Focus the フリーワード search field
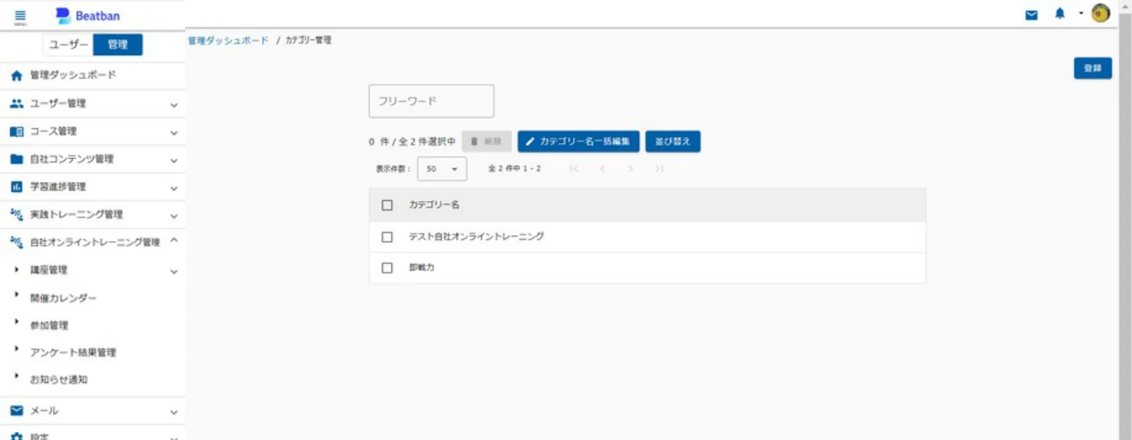 (x=431, y=101)
